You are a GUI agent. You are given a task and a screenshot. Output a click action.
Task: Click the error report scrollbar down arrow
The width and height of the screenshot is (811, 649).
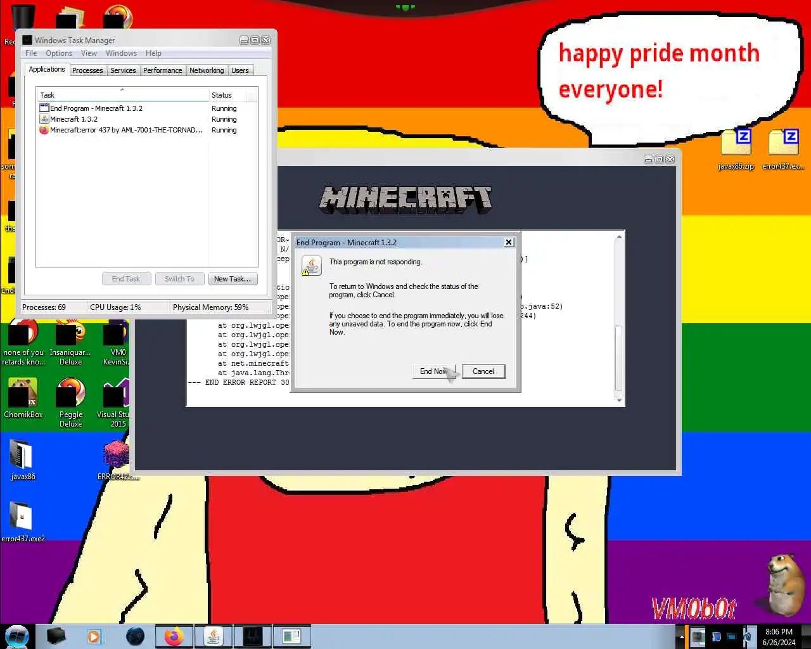(619, 401)
